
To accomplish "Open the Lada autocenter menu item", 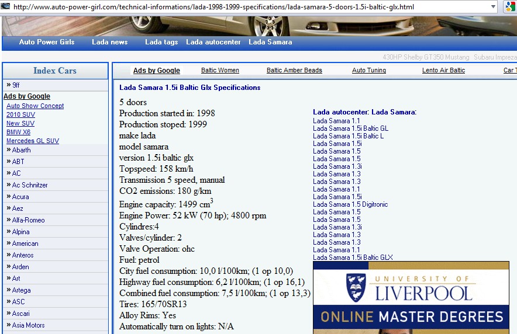I will pyautogui.click(x=213, y=42).
